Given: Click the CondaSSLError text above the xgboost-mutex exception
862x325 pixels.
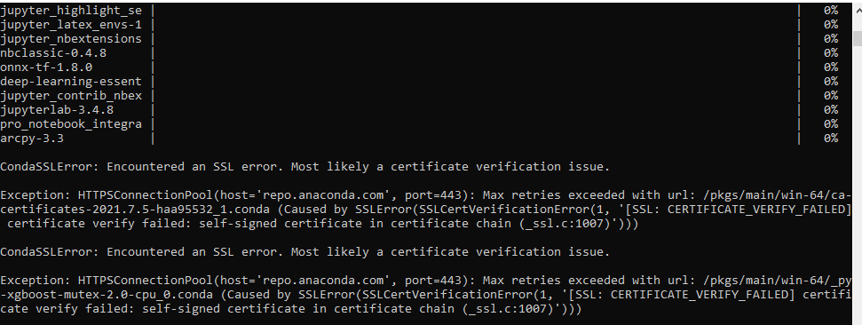Looking at the screenshot, I should click(50, 252).
